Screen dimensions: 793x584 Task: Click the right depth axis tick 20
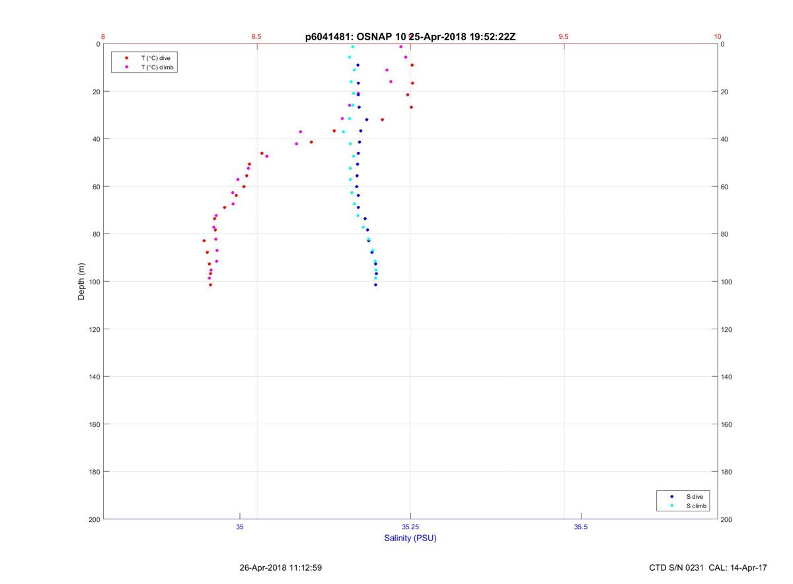(725, 92)
